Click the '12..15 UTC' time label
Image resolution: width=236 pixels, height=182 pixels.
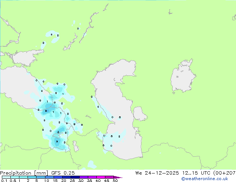pos(196,173)
